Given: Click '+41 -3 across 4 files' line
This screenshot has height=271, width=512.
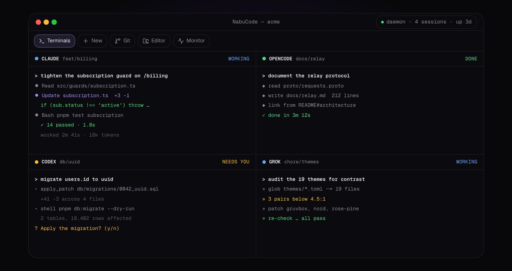Looking at the screenshot, I should [x=72, y=199].
